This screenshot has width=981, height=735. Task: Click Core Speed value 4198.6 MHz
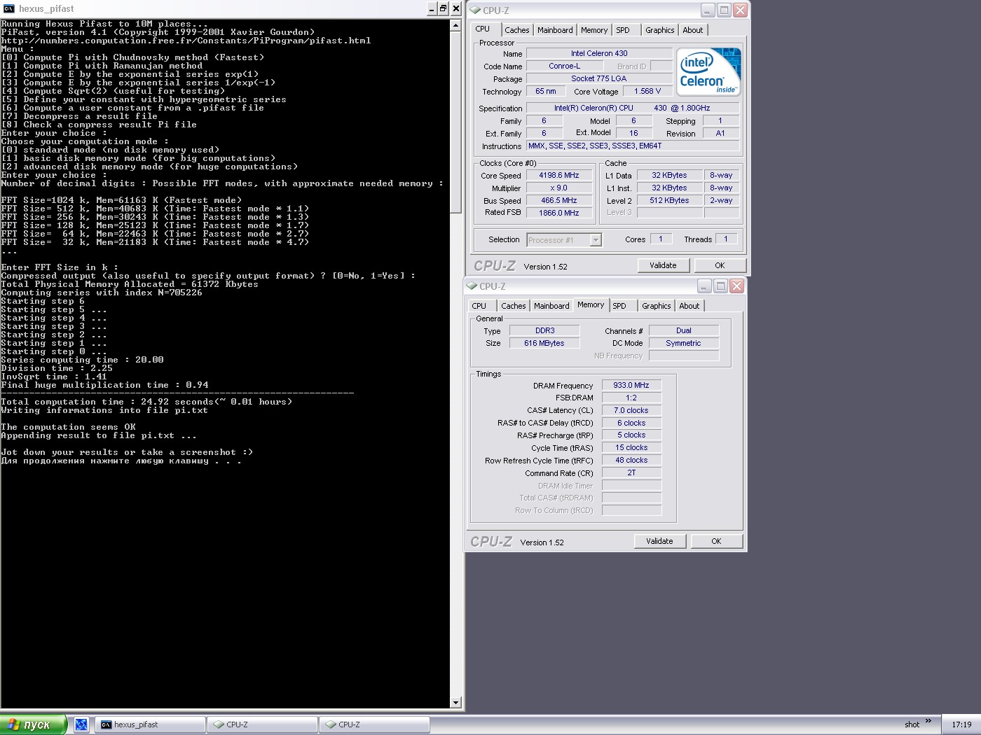pos(559,176)
